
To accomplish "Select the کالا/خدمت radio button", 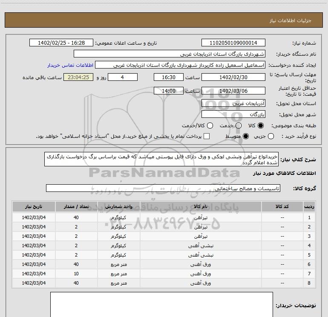I will tap(210, 126).
